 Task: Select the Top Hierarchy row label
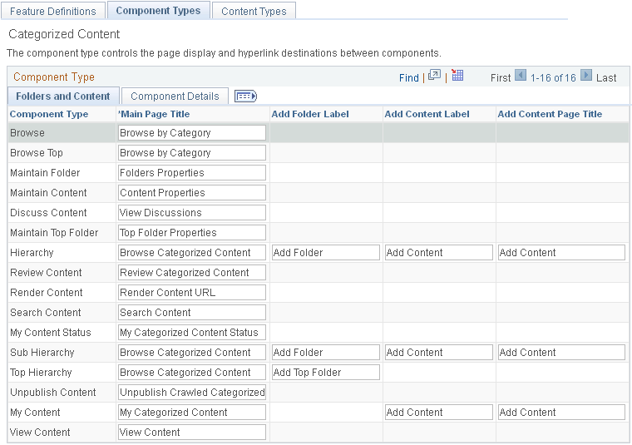[x=41, y=372]
